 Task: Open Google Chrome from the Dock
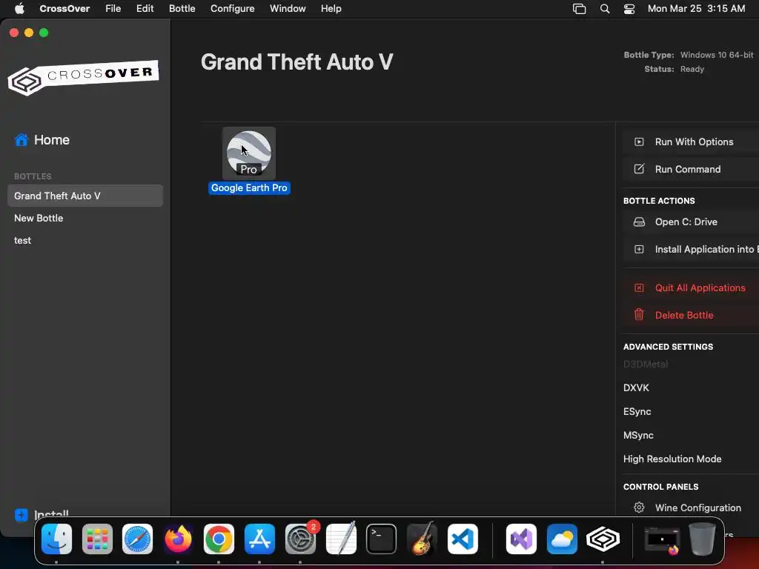click(219, 539)
